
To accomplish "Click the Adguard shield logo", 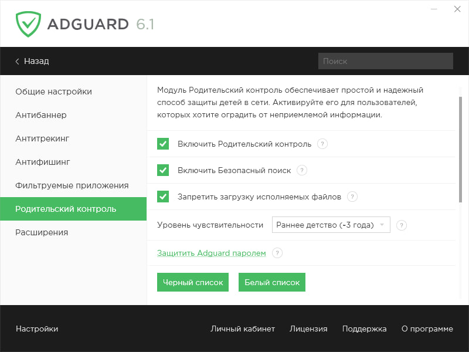I will click(28, 23).
